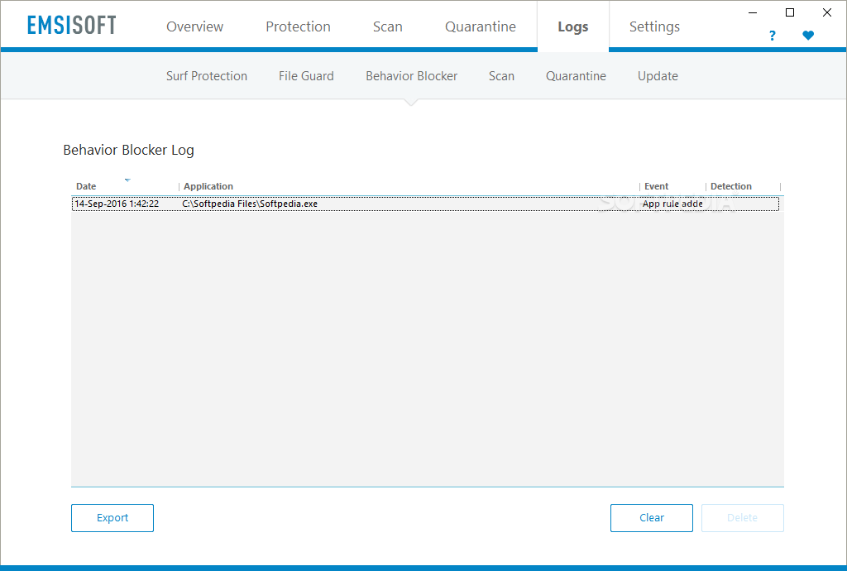The height and width of the screenshot is (571, 847).
Task: Clear the behavior blocker log
Action: (652, 518)
